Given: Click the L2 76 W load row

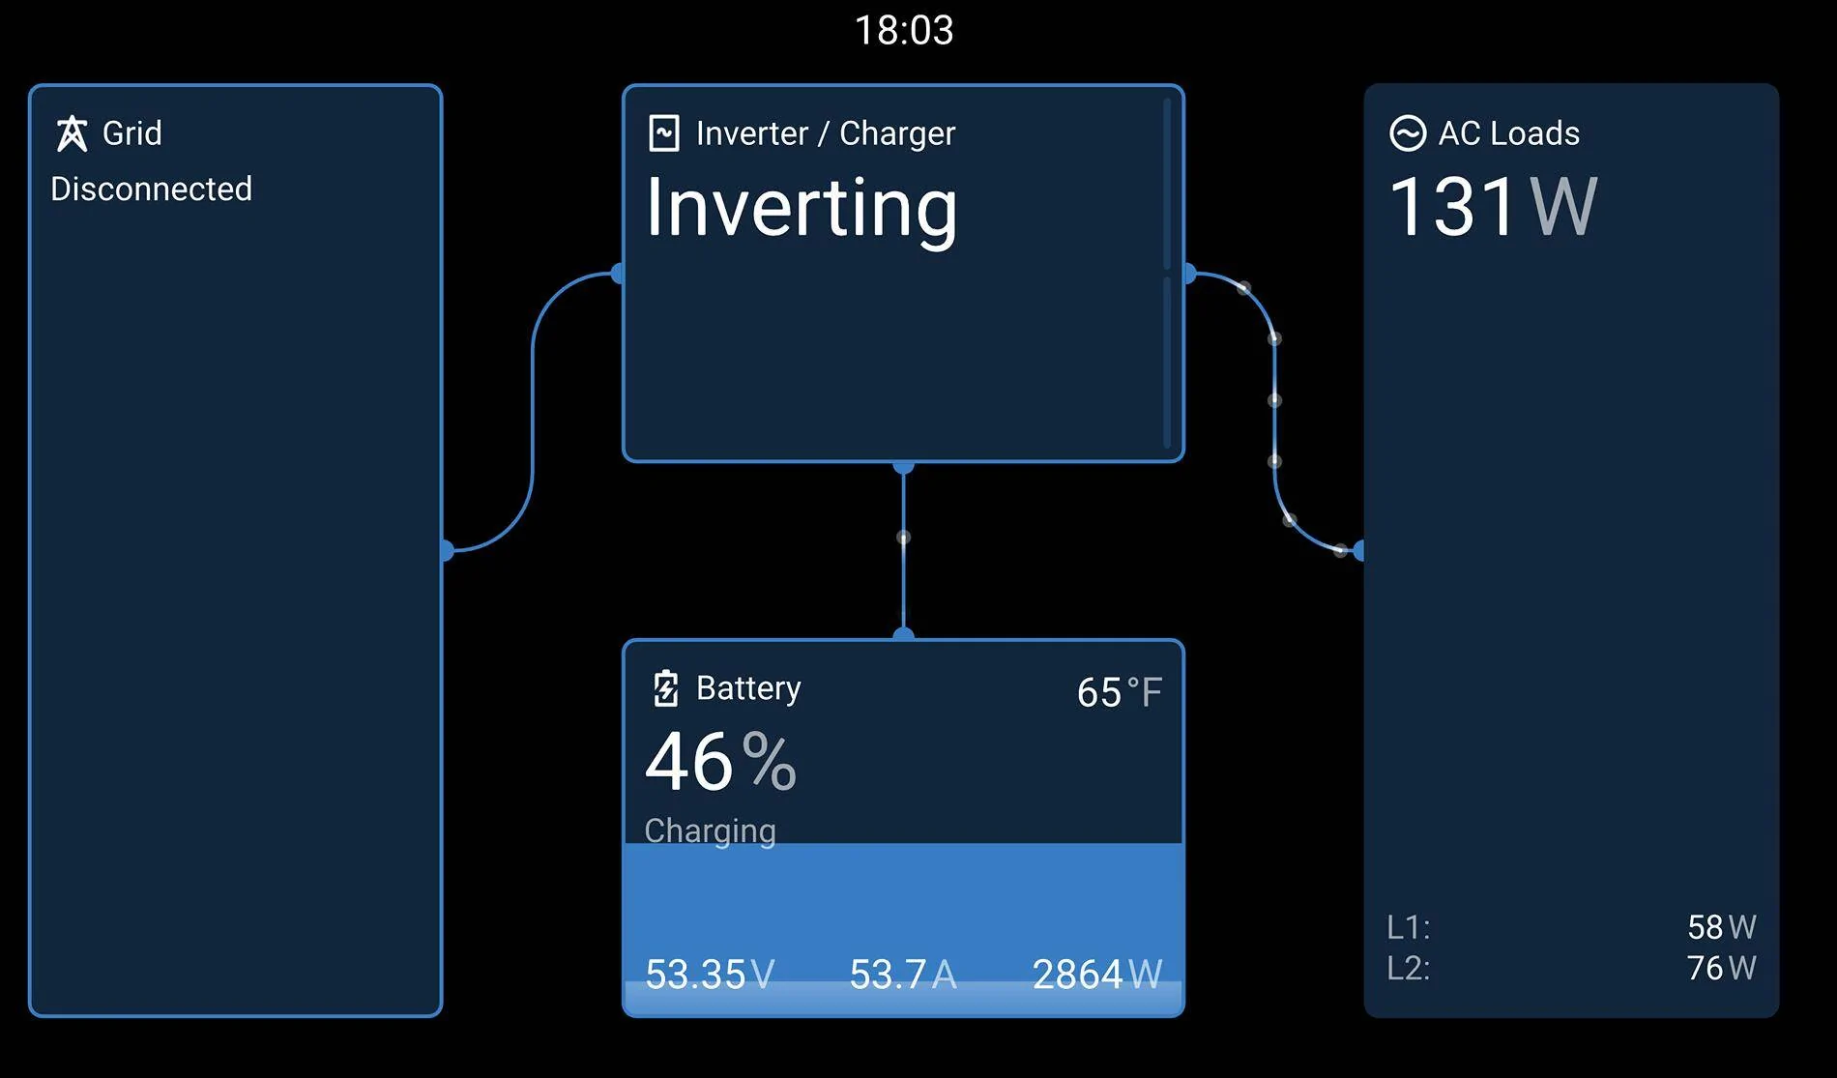Looking at the screenshot, I should 1571,968.
